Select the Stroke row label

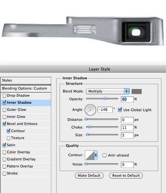coord(12,173)
